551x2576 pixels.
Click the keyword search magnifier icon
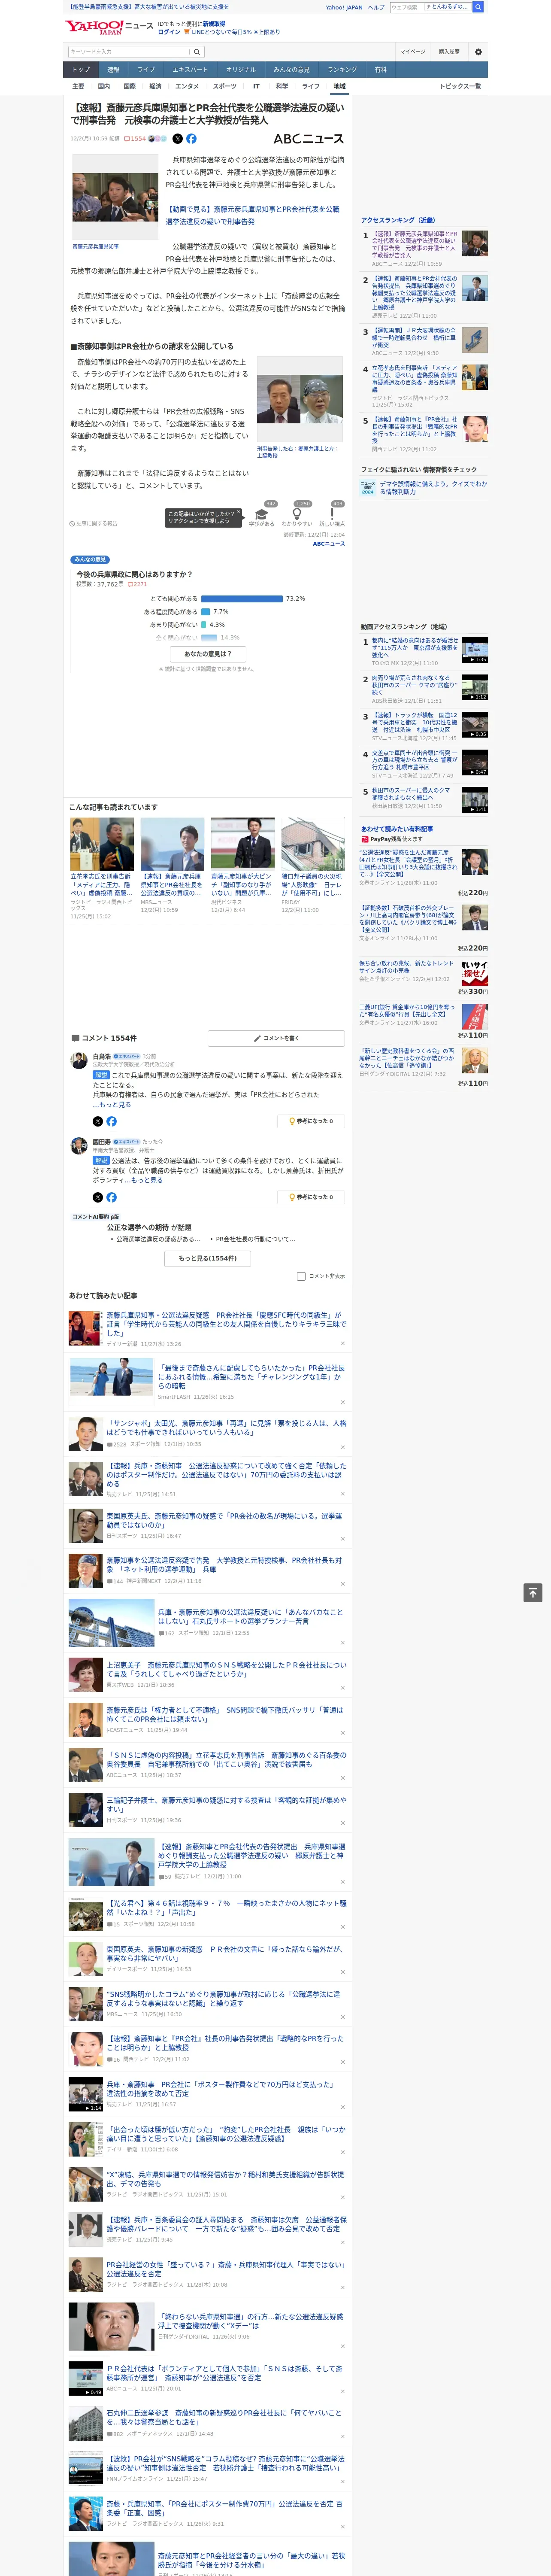(197, 52)
